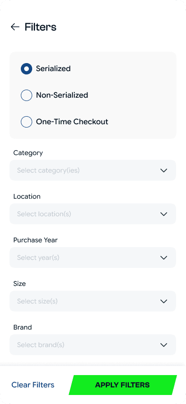Image resolution: width=186 pixels, height=404 pixels.
Task: Go back using the arrow icon
Action: click(x=15, y=27)
